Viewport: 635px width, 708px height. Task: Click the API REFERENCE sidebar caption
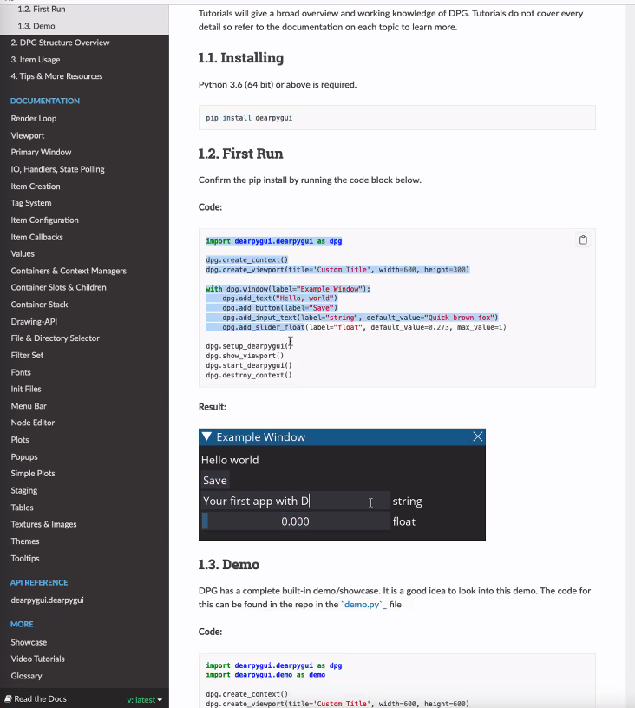click(39, 582)
